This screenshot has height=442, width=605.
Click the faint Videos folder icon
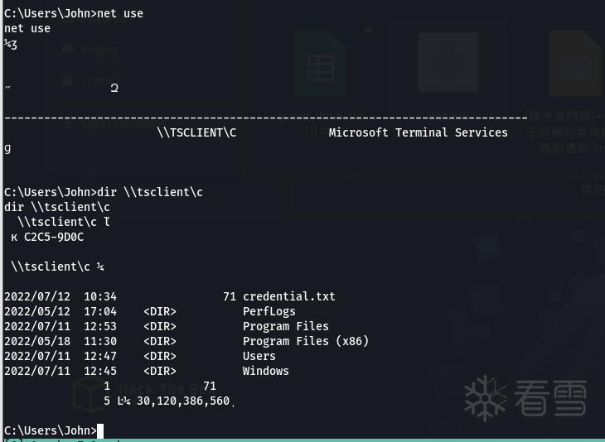tap(68, 50)
